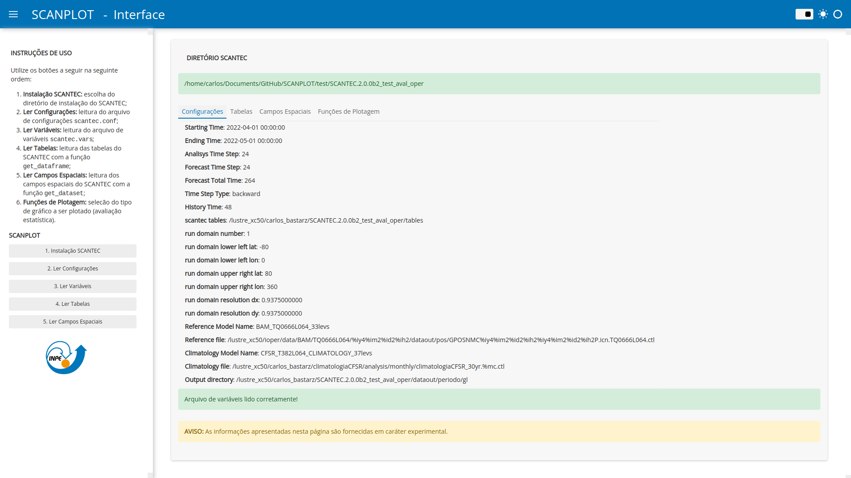Open the Campos Espaciais tab
Screen dimensions: 851x478
[x=285, y=112]
